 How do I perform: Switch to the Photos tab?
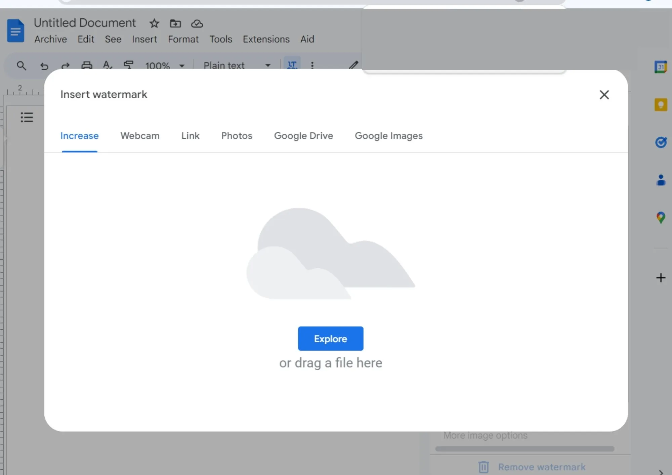[237, 136]
